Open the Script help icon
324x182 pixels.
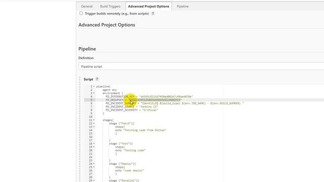(97, 79)
